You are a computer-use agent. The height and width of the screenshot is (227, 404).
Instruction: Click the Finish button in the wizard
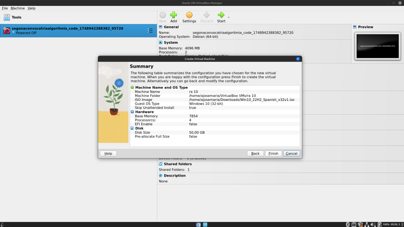pos(273,153)
